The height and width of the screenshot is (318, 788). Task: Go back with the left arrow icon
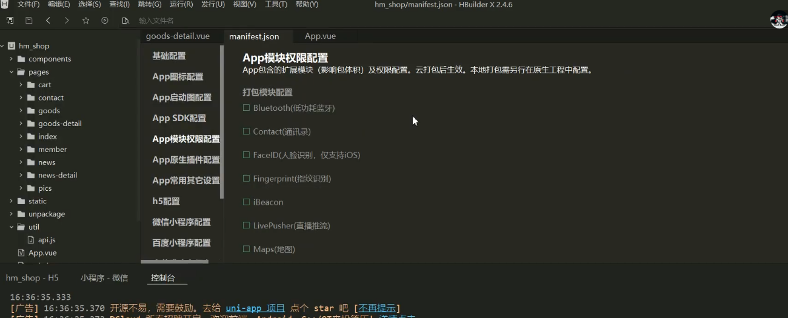(48, 21)
